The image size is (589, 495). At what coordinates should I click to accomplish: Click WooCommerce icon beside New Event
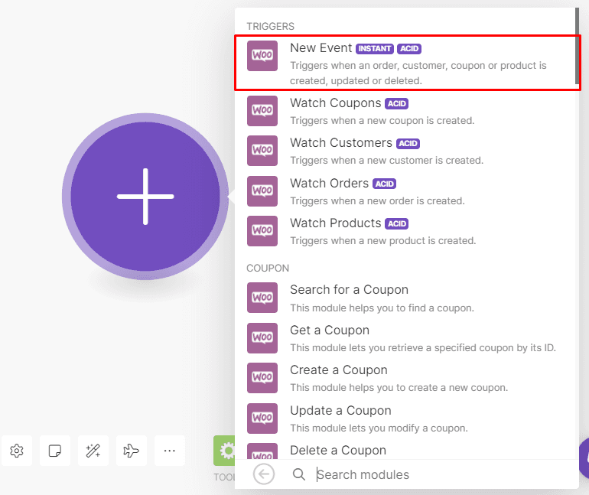tap(262, 56)
